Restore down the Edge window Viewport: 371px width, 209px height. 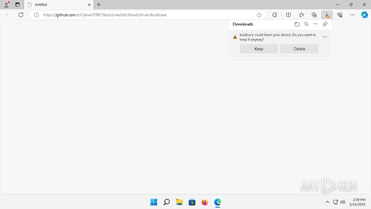351,5
